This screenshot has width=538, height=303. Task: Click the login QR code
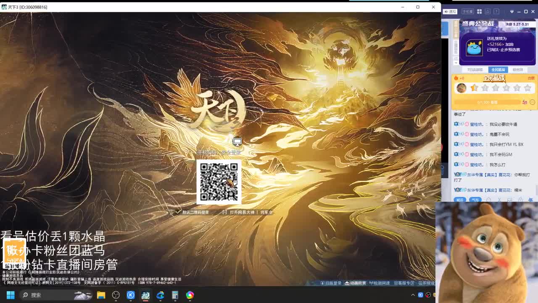point(219,182)
